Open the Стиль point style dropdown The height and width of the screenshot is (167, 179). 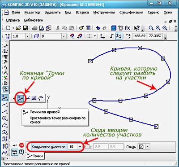147,147
